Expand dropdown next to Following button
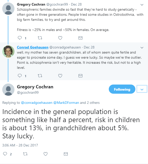 [x=142, y=89]
